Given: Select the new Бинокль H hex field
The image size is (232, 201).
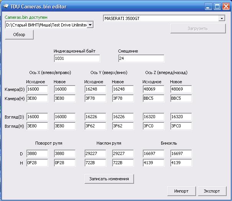Looking at the screenshot, I should point(181,163).
